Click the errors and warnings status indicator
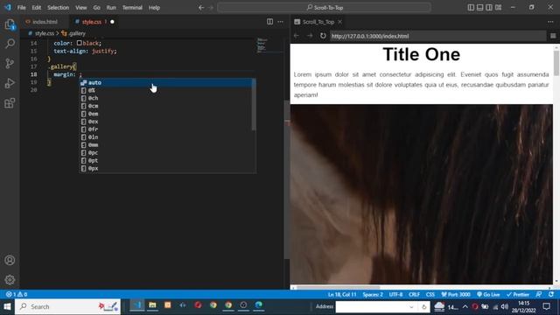560x315 pixels. (x=17, y=294)
